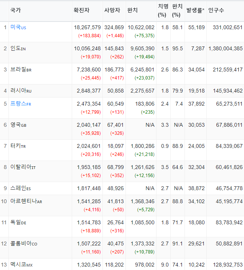Click India recovered increase +19,494

coord(144,57)
